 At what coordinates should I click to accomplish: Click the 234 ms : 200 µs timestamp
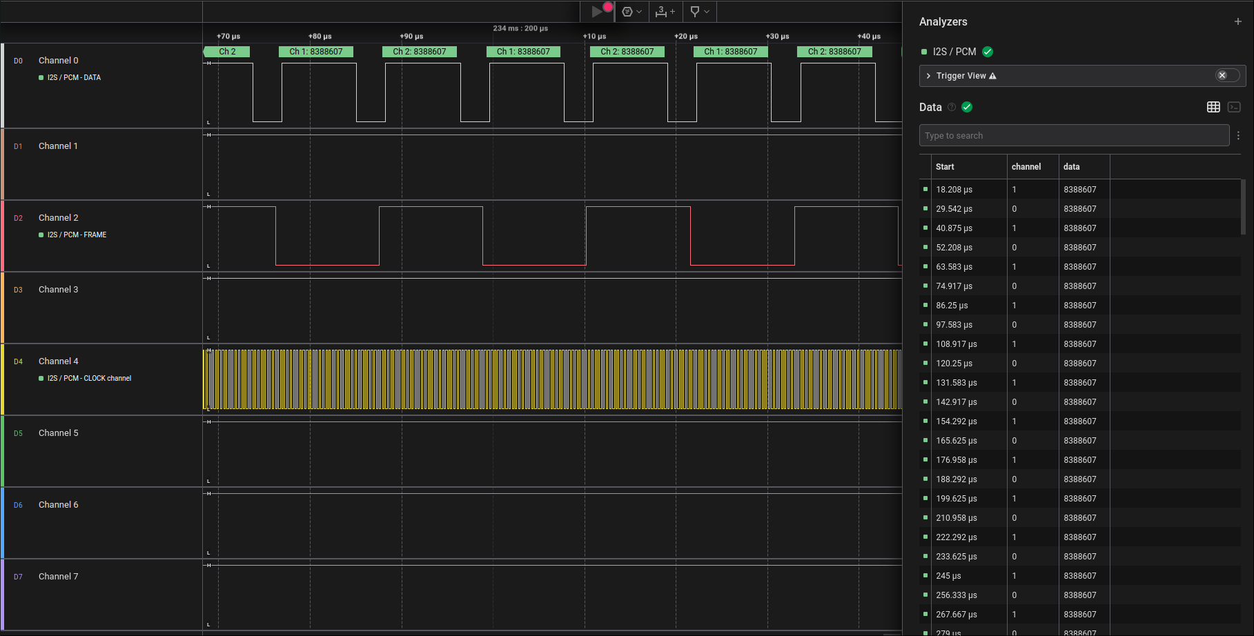pos(520,28)
